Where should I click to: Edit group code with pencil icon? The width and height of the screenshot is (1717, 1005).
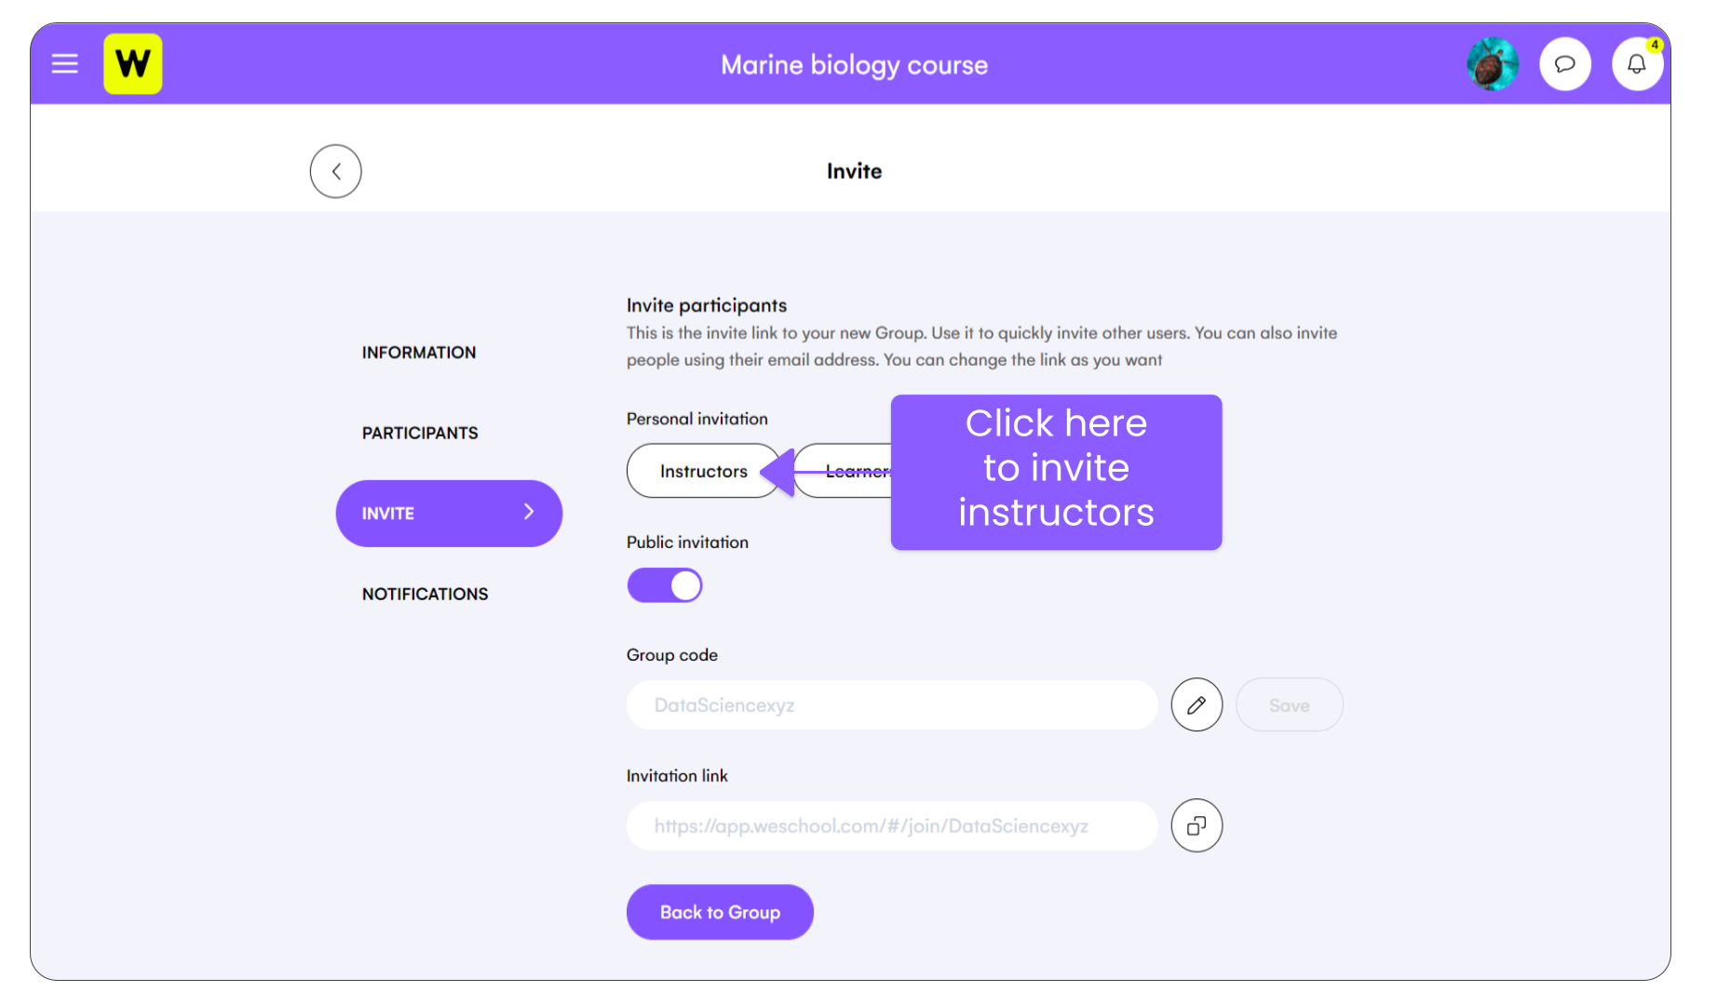click(x=1196, y=705)
